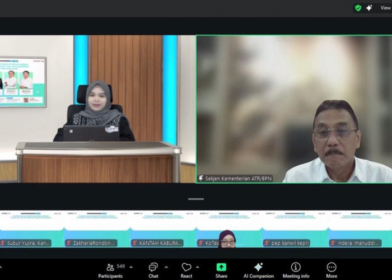Open the Chat panel icon
Viewport: 392px width, 280px height.
point(153,267)
